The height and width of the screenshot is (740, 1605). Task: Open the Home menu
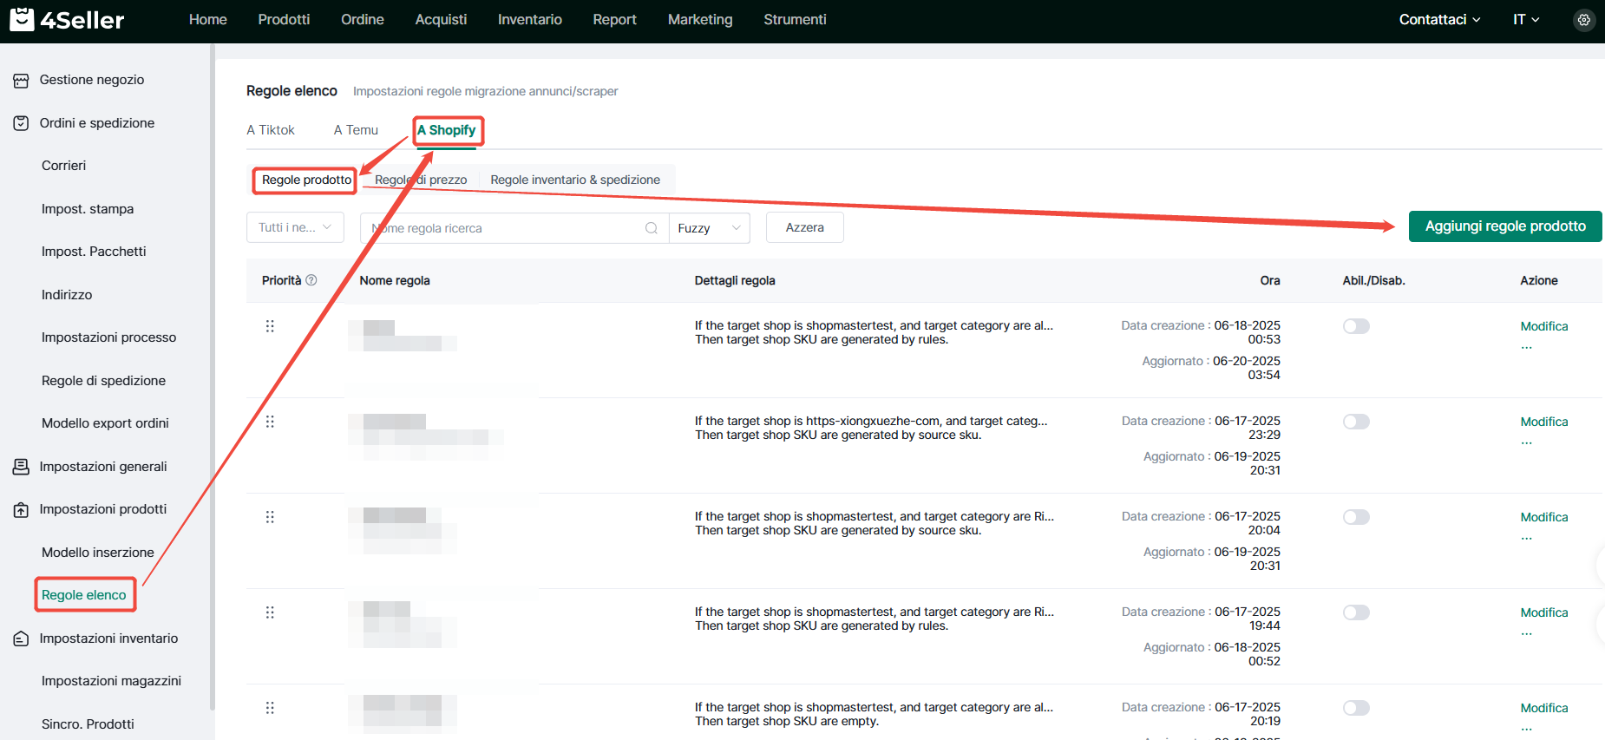208,19
